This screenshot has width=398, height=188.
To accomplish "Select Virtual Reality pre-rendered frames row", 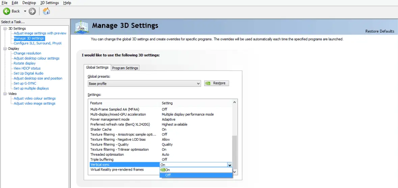I will (124, 170).
